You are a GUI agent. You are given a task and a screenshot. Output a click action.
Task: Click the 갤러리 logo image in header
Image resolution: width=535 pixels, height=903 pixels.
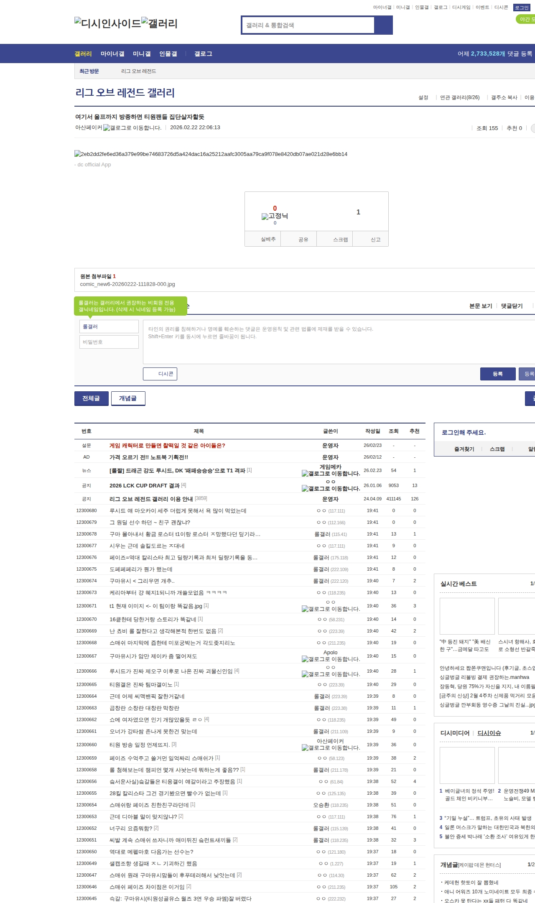[160, 23]
